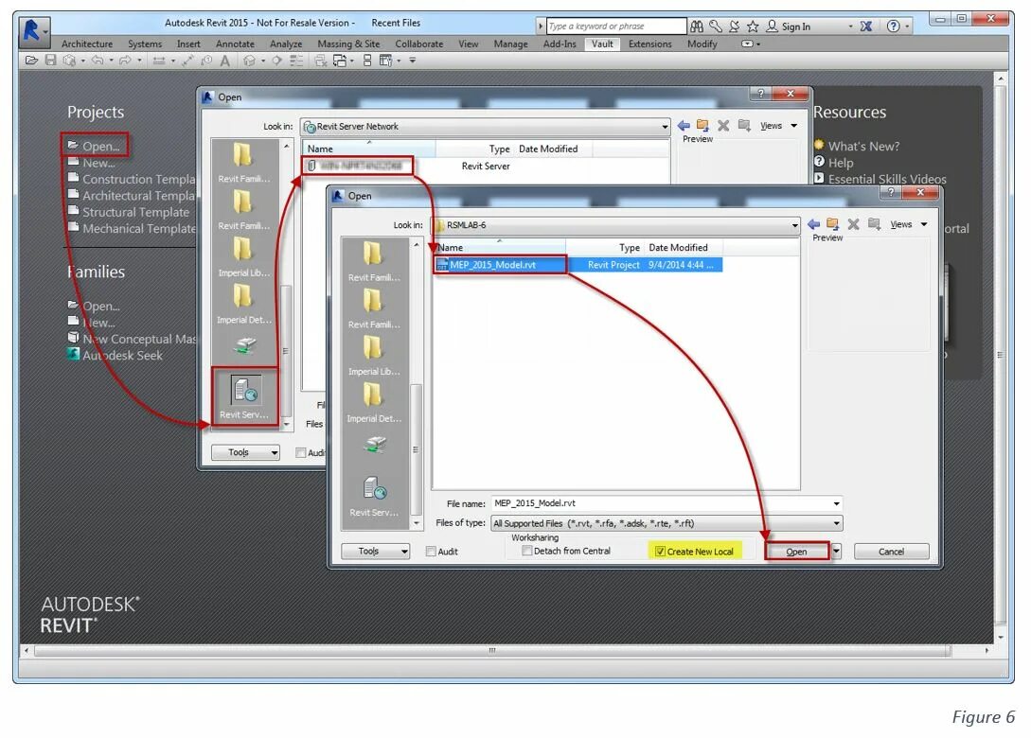Screen dimensions: 1031x738
Task: Open the Views dropdown in front Open dialog
Action: click(909, 224)
